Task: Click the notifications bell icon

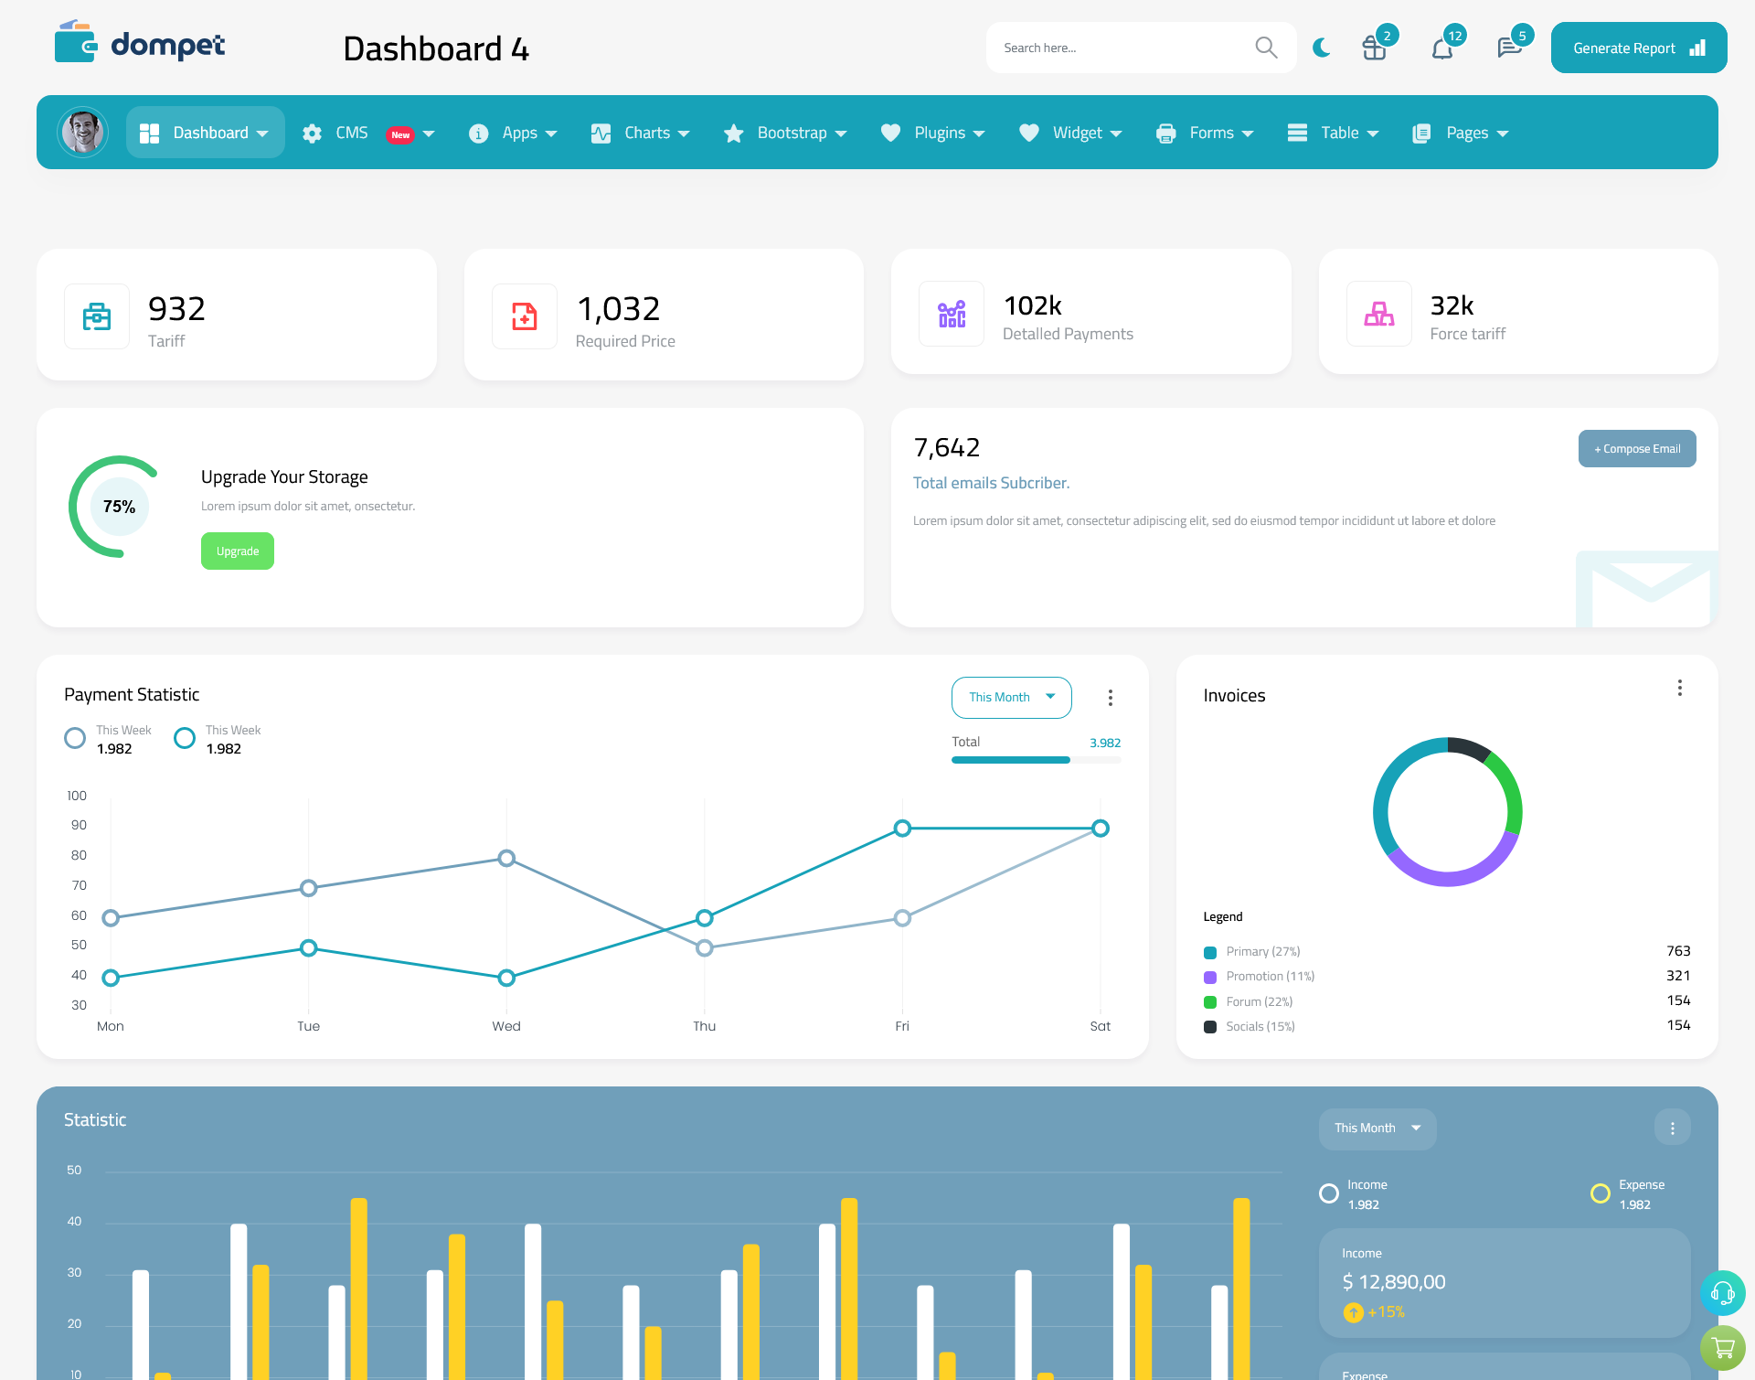Action: (1441, 47)
